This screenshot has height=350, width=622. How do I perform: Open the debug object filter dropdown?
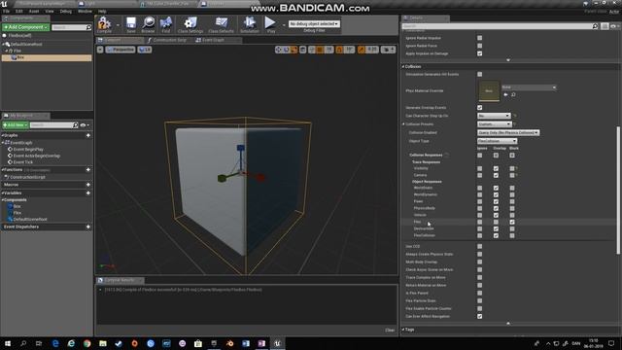click(314, 23)
